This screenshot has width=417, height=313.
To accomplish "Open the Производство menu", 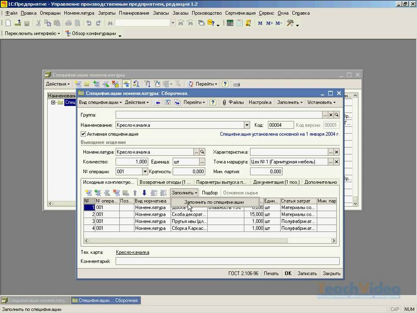I will (x=207, y=13).
